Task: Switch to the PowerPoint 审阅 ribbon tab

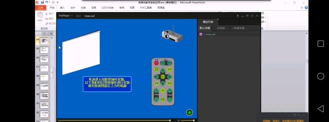Action: 122,8
